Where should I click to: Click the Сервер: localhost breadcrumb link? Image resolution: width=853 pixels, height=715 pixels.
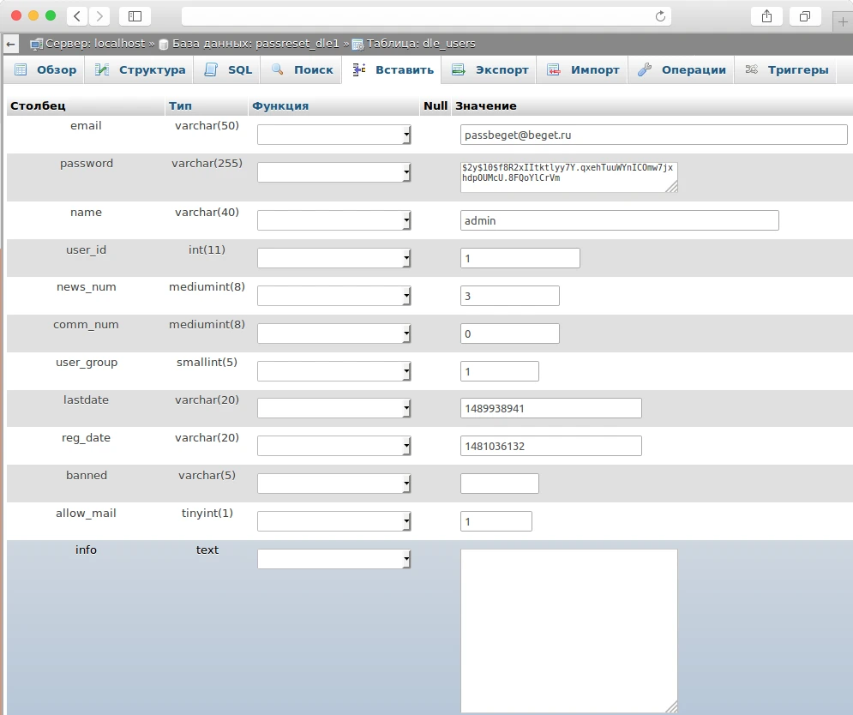point(94,44)
